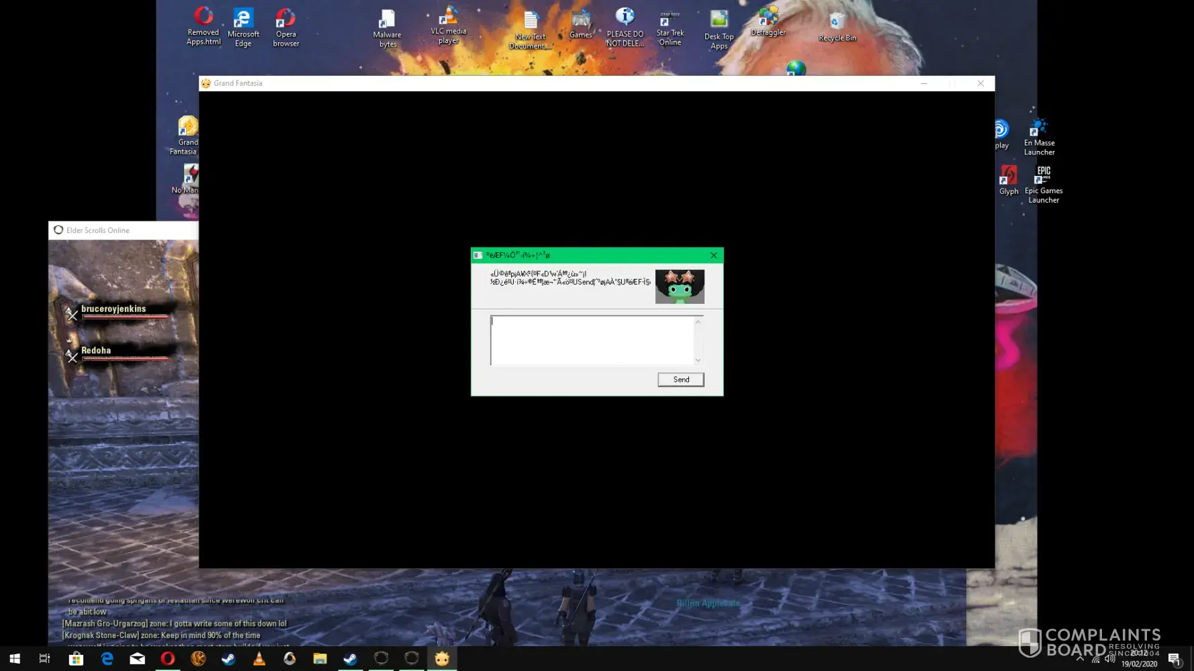The width and height of the screenshot is (1194, 671).
Task: Open the Mail app from the taskbar
Action: (x=137, y=659)
